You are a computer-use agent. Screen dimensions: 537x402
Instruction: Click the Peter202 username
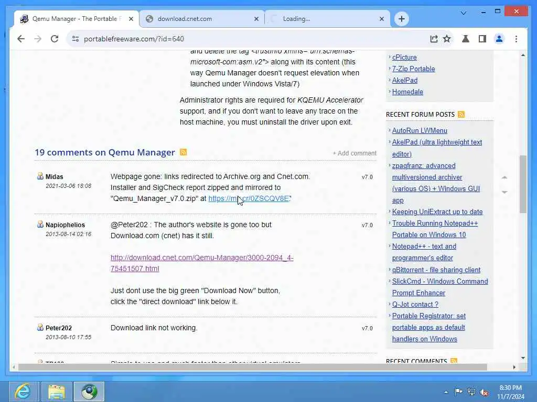[x=59, y=328]
